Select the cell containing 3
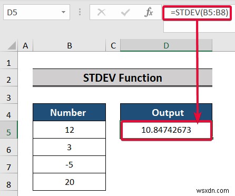Viewport: 235px width, 196px height. tap(69, 147)
